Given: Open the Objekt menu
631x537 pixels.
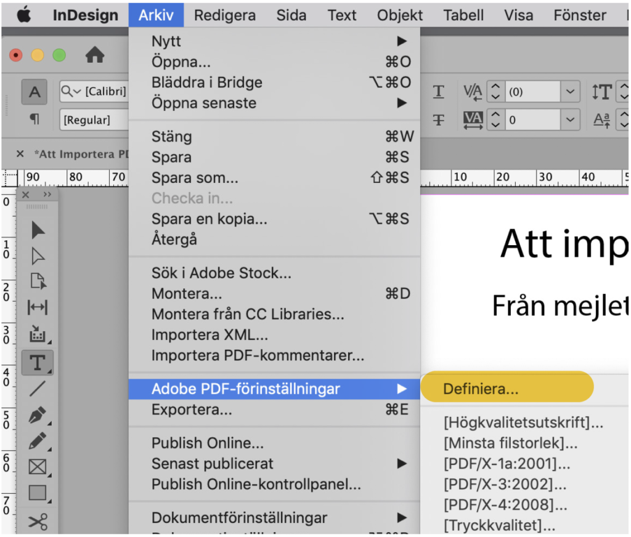Looking at the screenshot, I should point(399,15).
